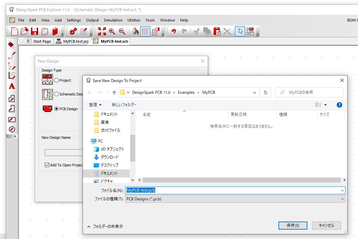
Task: Open the ファイルの種類 PCB Designs dropdown
Action: coord(235,199)
